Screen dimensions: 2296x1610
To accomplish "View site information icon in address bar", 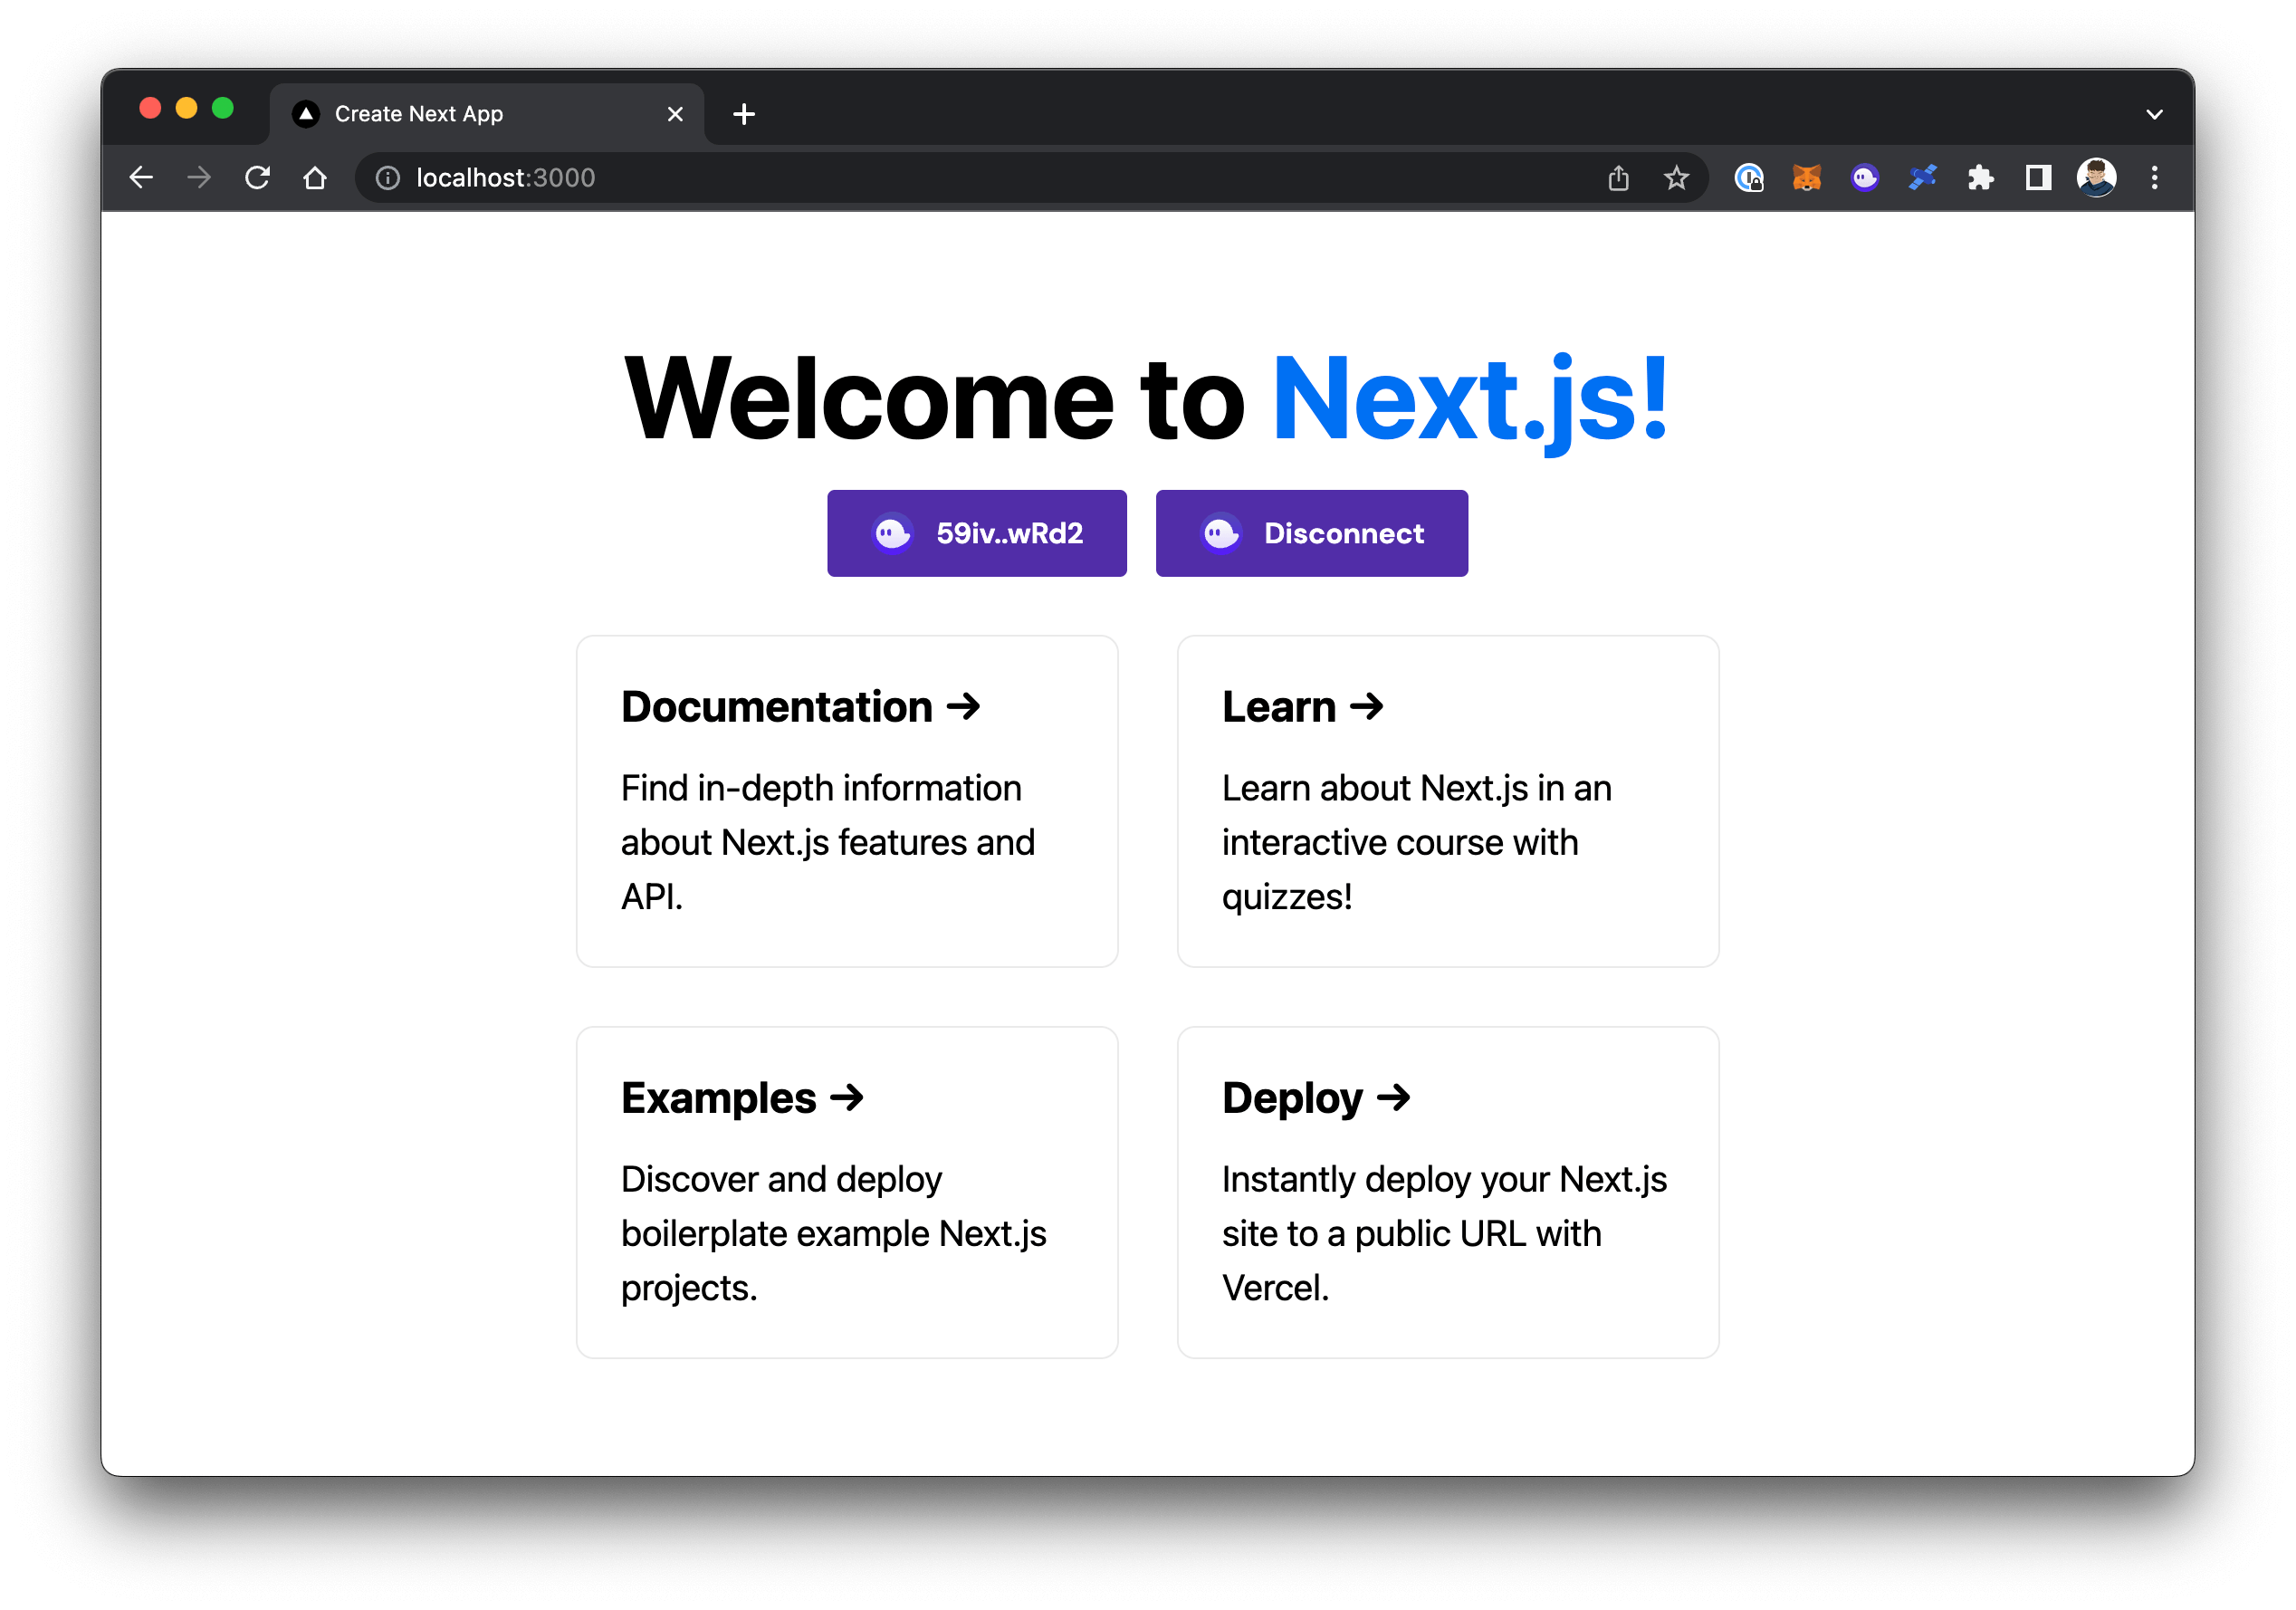I will [388, 178].
